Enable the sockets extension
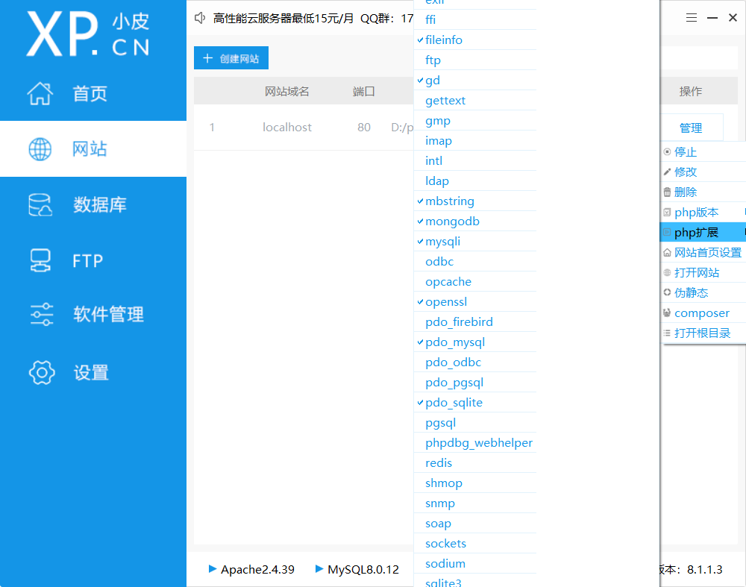The image size is (746, 587). tap(475, 543)
